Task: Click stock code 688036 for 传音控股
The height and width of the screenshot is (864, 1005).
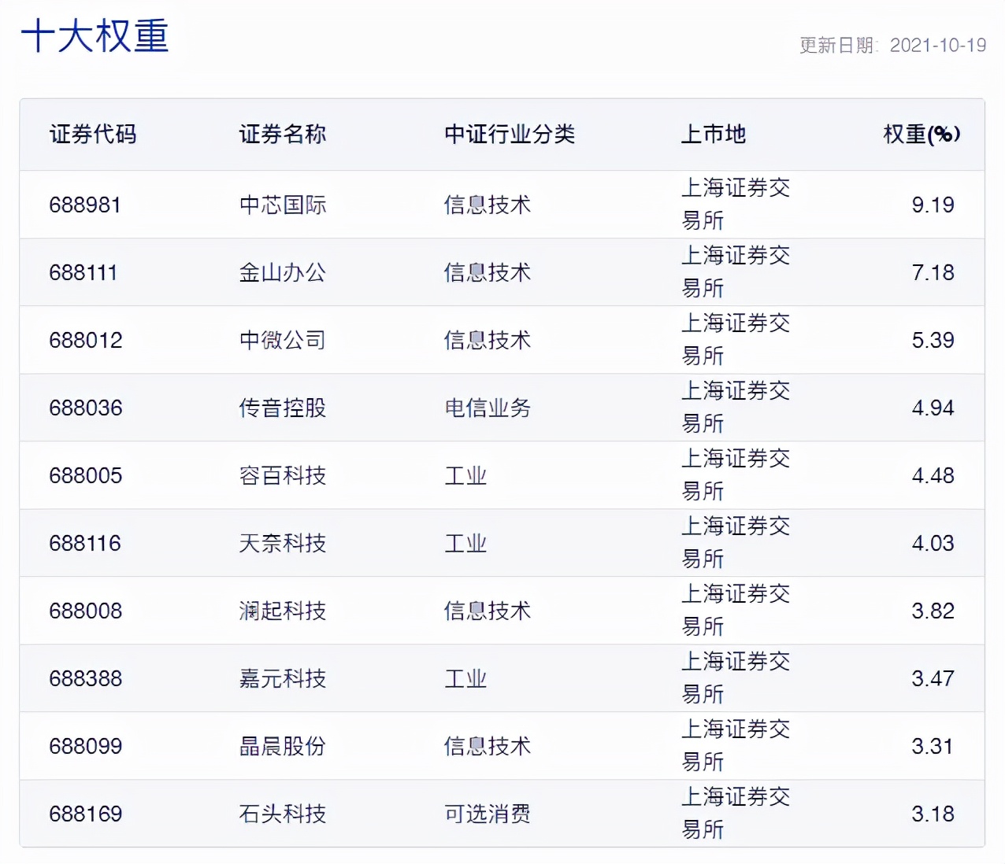Action: point(85,408)
